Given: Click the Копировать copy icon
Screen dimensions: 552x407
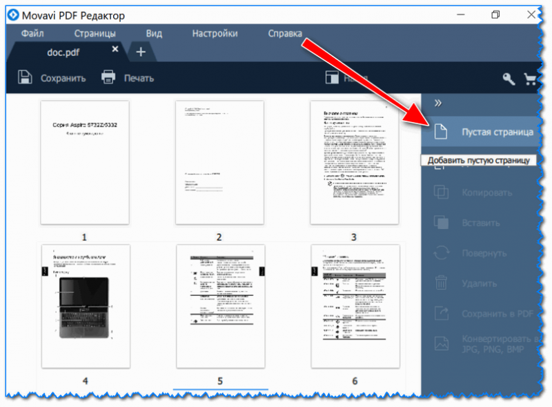Looking at the screenshot, I should point(441,192).
